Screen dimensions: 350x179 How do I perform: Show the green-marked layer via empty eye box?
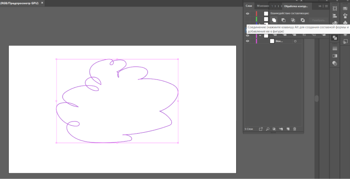point(247,19)
